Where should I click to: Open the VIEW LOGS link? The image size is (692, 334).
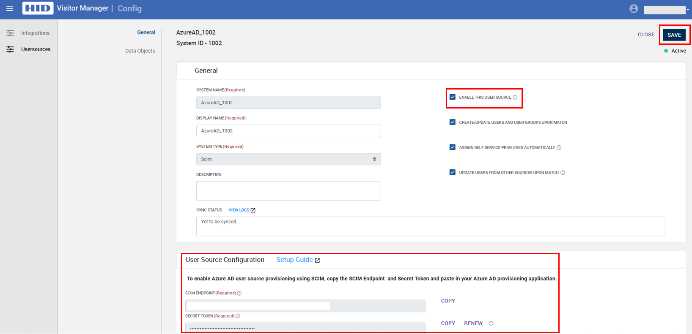pyautogui.click(x=239, y=210)
